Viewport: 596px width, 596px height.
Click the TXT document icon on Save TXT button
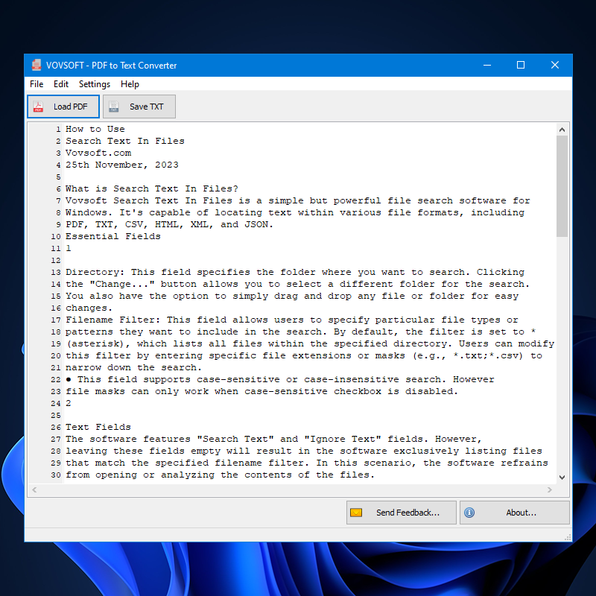coord(113,107)
